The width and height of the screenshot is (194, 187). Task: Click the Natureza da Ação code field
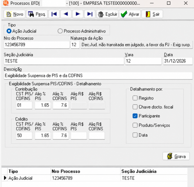tap(75, 45)
